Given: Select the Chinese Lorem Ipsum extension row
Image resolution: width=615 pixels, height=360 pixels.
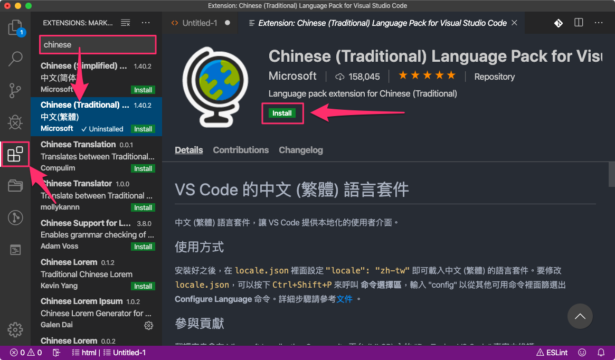Looking at the screenshot, I should [97, 312].
